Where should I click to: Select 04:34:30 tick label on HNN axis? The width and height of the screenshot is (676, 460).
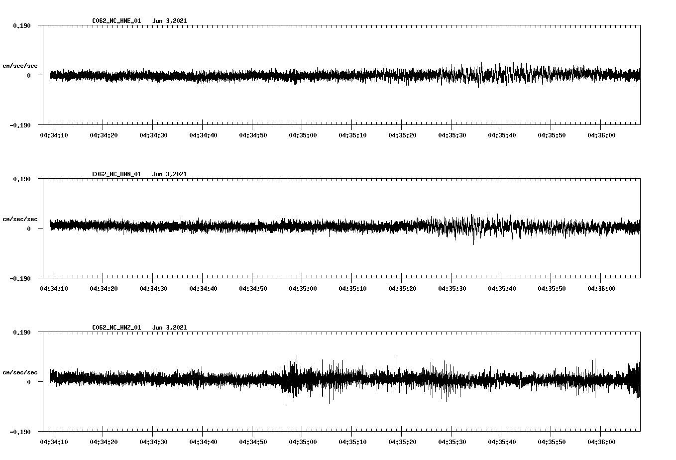click(153, 289)
